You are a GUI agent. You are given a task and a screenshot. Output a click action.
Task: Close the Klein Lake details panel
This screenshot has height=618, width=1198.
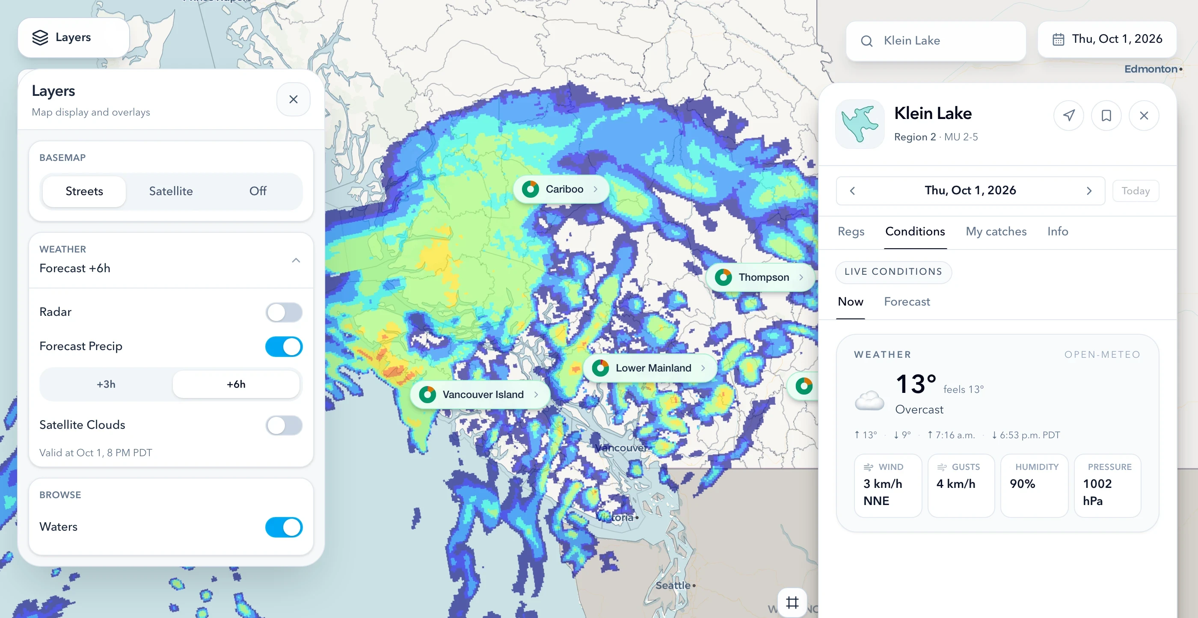[1144, 116]
